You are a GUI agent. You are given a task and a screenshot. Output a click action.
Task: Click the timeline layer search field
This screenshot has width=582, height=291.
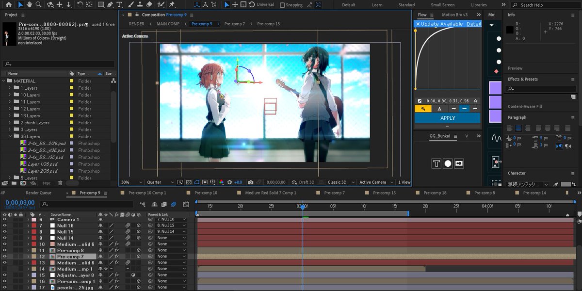click(x=87, y=205)
